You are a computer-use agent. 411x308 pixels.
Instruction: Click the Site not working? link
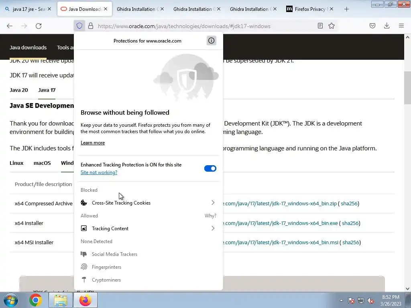[99, 172]
